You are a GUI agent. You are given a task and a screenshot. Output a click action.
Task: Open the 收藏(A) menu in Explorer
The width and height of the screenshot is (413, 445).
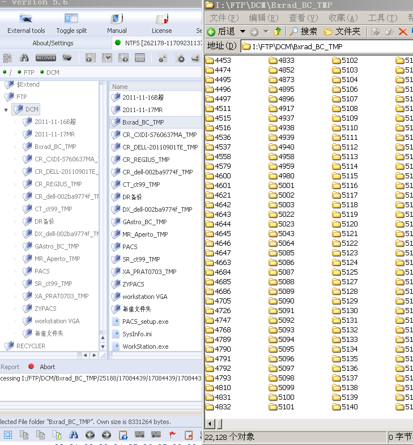[343, 18]
